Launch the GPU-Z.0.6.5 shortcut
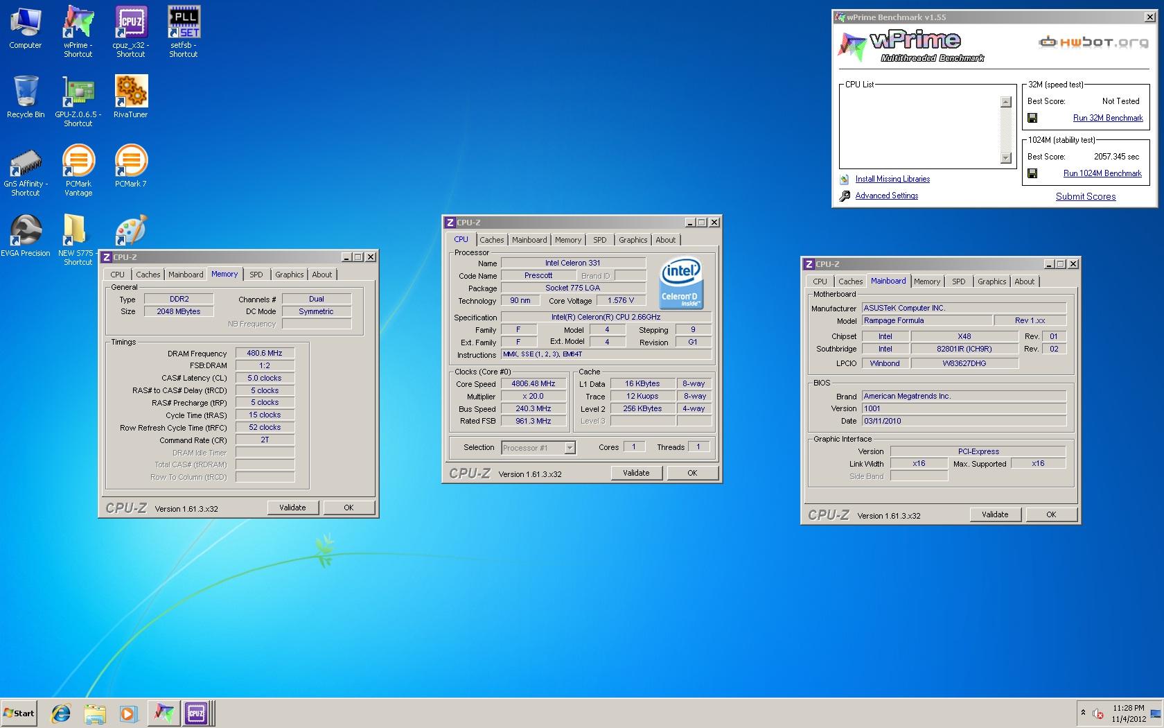Screen dimensions: 1164x728 coord(78,101)
